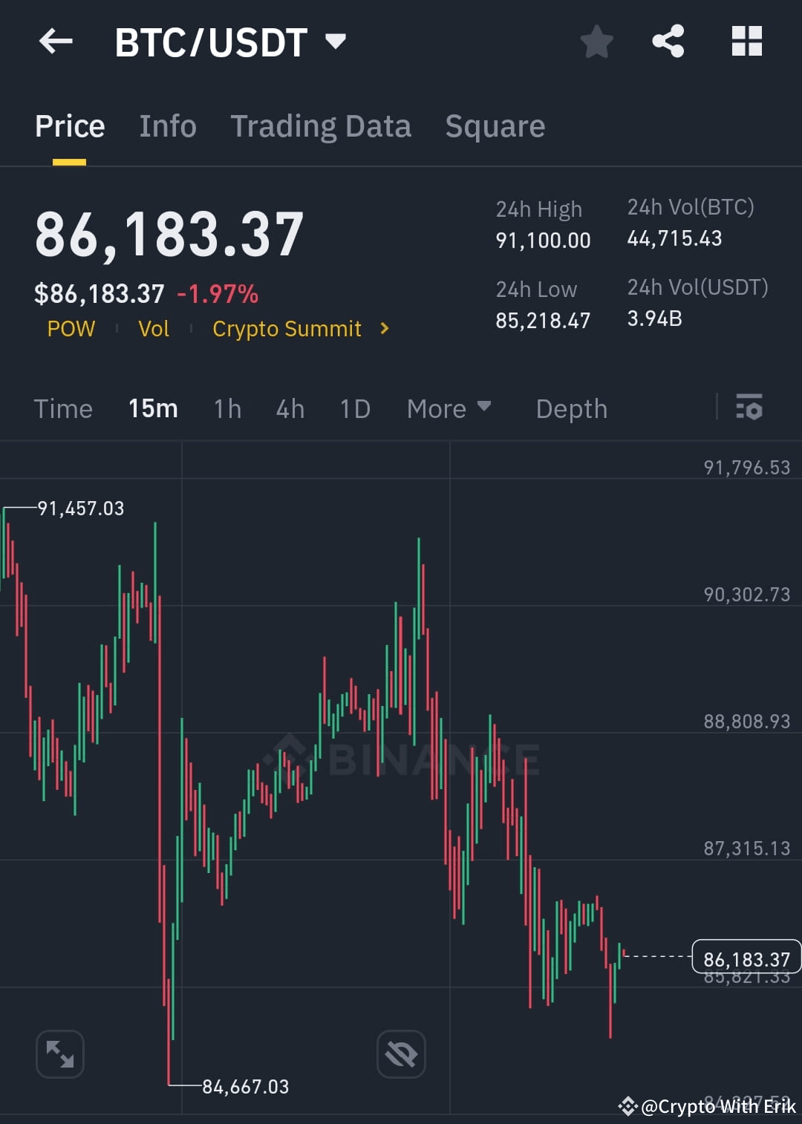The width and height of the screenshot is (802, 1124).
Task: Open the grid layout icon top right
Action: click(747, 41)
